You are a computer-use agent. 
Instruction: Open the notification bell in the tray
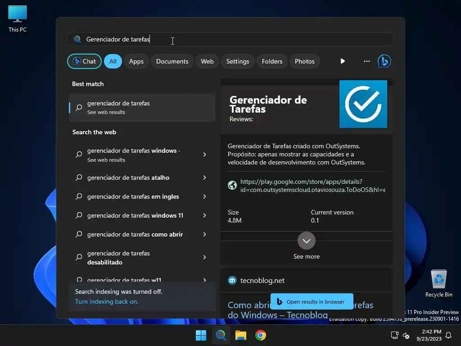(x=448, y=335)
